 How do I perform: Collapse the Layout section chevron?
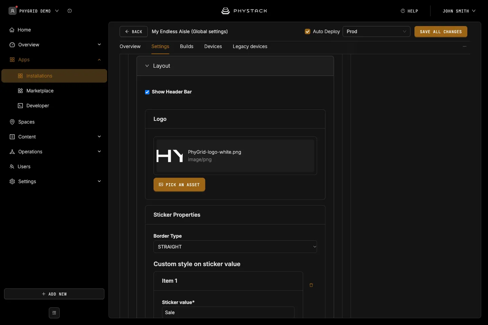pos(147,66)
